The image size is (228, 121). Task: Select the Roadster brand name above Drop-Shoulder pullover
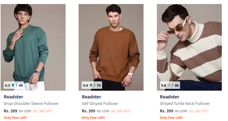coord(14,97)
